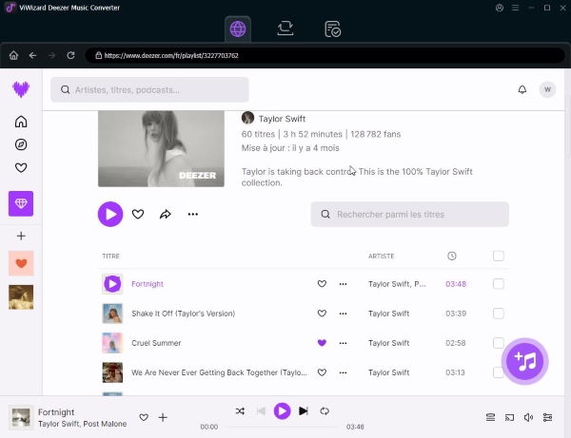
Task: Open the converted history tab icon
Action: pyautogui.click(x=332, y=29)
